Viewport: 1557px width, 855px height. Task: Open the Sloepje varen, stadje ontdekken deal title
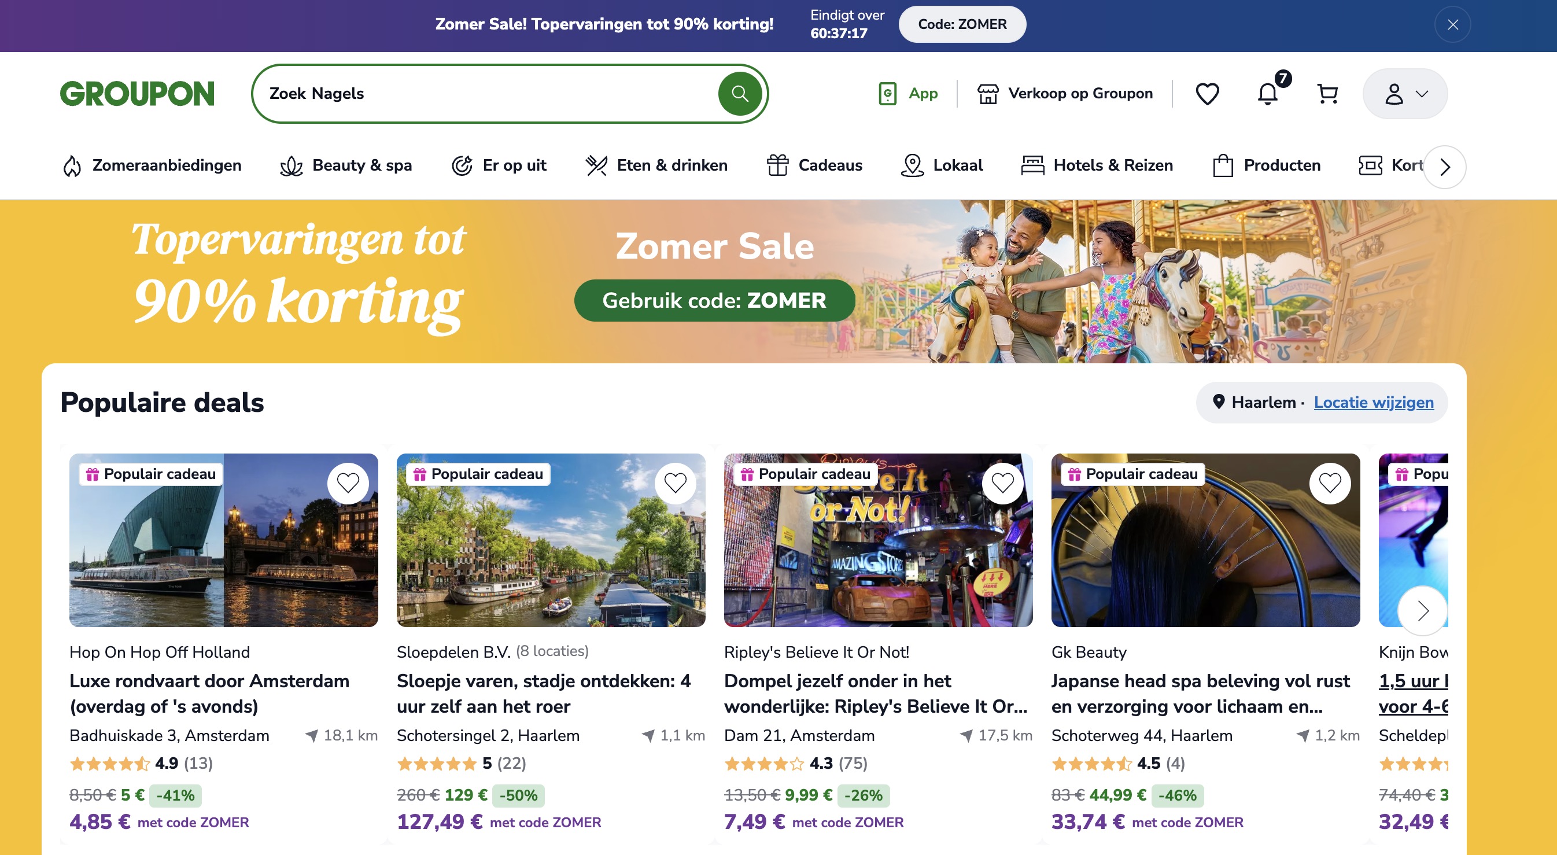coord(543,694)
